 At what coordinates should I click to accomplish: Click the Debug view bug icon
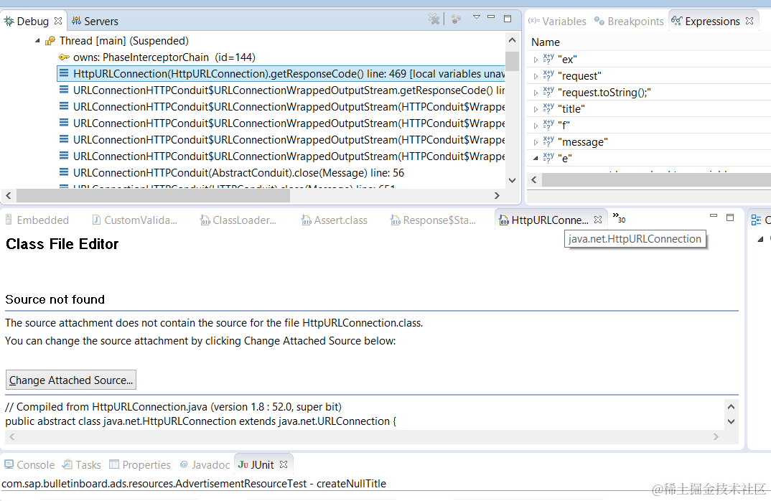tap(9, 21)
